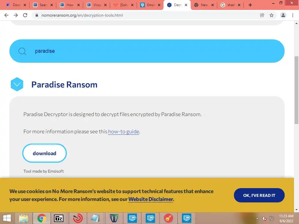Close the Virus tab
The image size is (299, 224).
pos(105,5)
